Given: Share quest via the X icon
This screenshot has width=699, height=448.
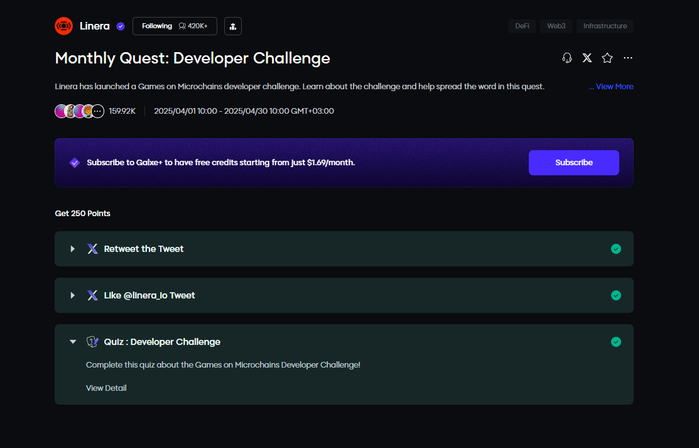Looking at the screenshot, I should (587, 58).
